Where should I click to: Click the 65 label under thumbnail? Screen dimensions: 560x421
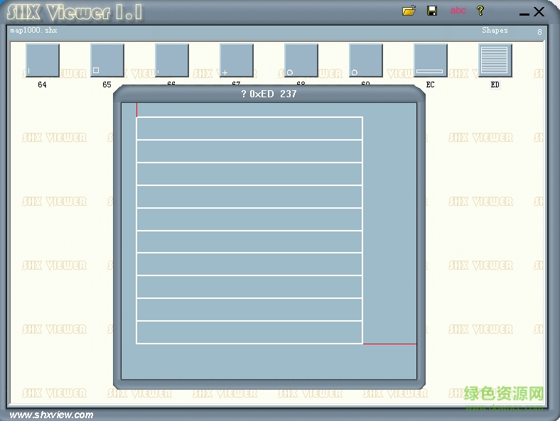pos(107,84)
